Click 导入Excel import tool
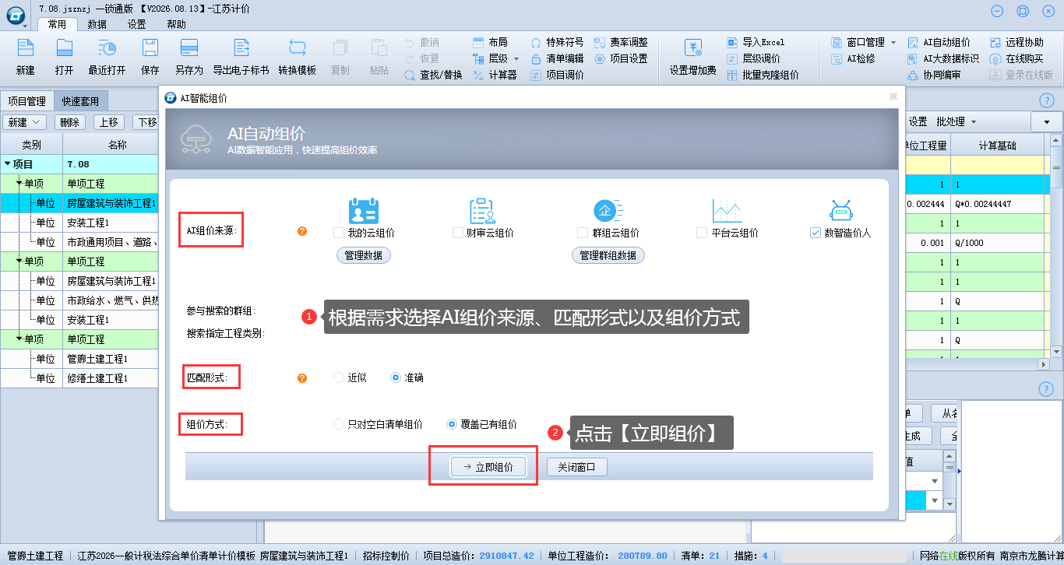The height and width of the screenshot is (565, 1064). pyautogui.click(x=756, y=42)
